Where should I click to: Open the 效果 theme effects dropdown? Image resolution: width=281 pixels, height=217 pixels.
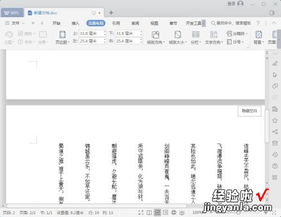pyautogui.click(x=43, y=38)
